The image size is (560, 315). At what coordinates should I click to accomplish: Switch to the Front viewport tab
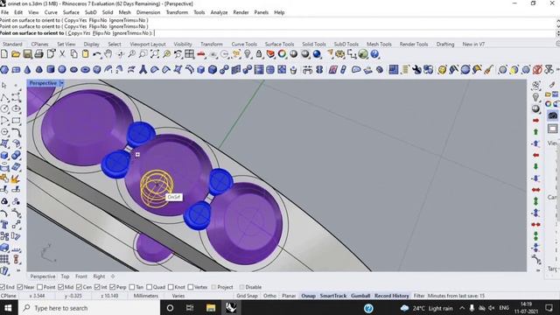click(x=81, y=276)
